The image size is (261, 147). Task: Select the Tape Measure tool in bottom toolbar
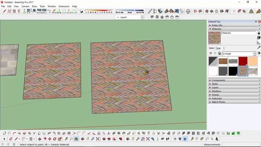coord(66,139)
